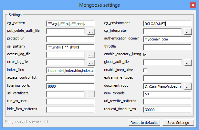The height and width of the screenshot is (130, 199).
Task: Edit listening_ports value 8080
Action: click(x=70, y=86)
